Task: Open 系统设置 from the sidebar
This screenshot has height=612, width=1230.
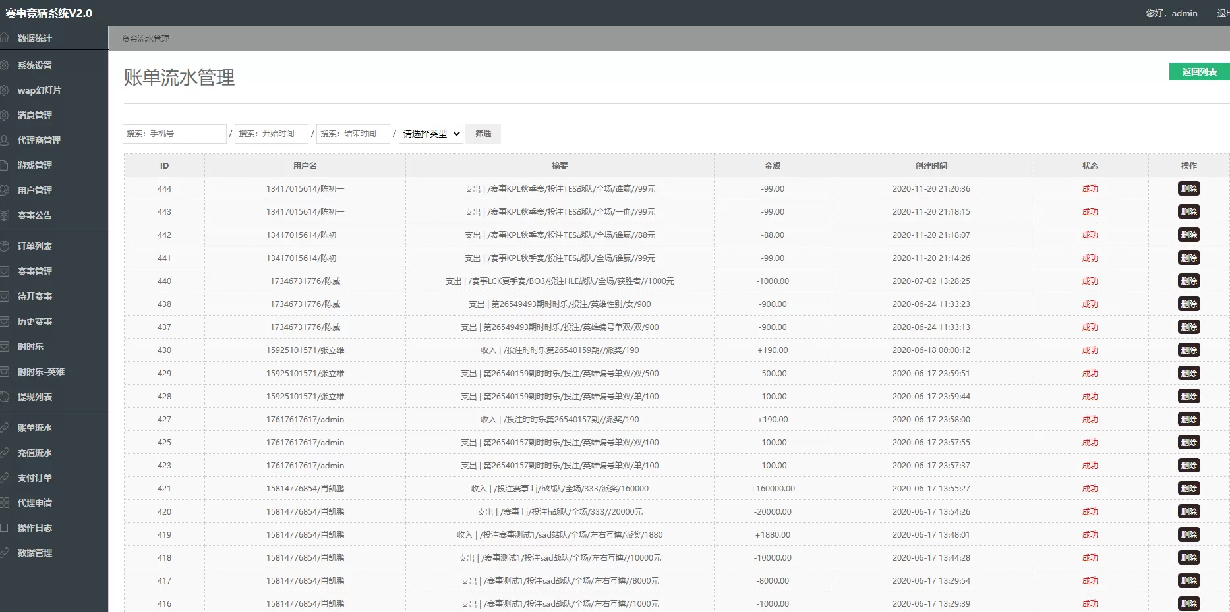Action: [x=34, y=65]
